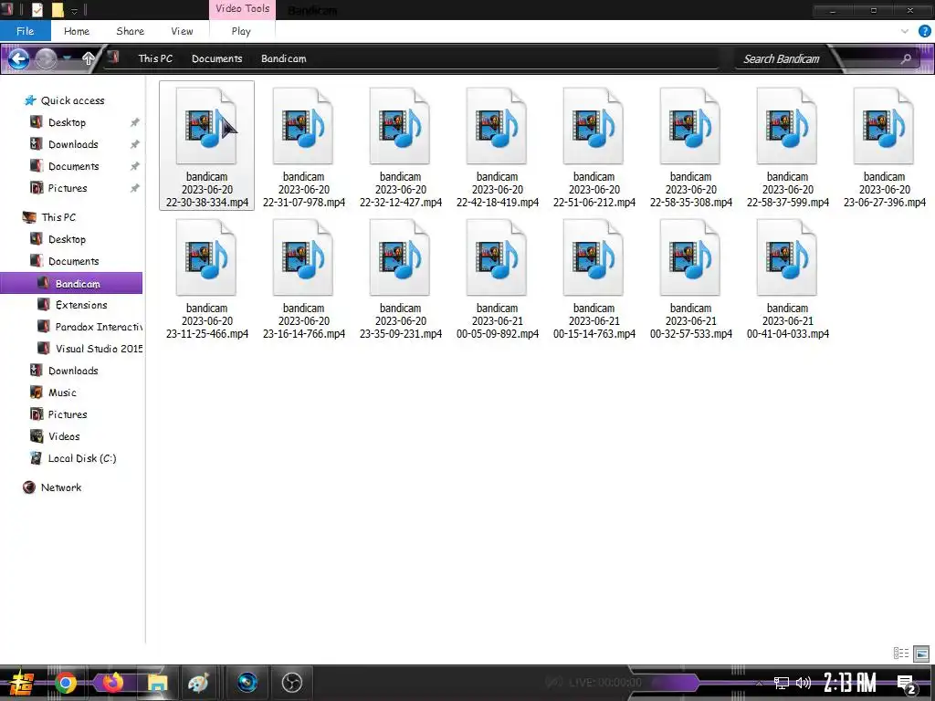Open the Play tab under Video Tools

[x=241, y=31]
